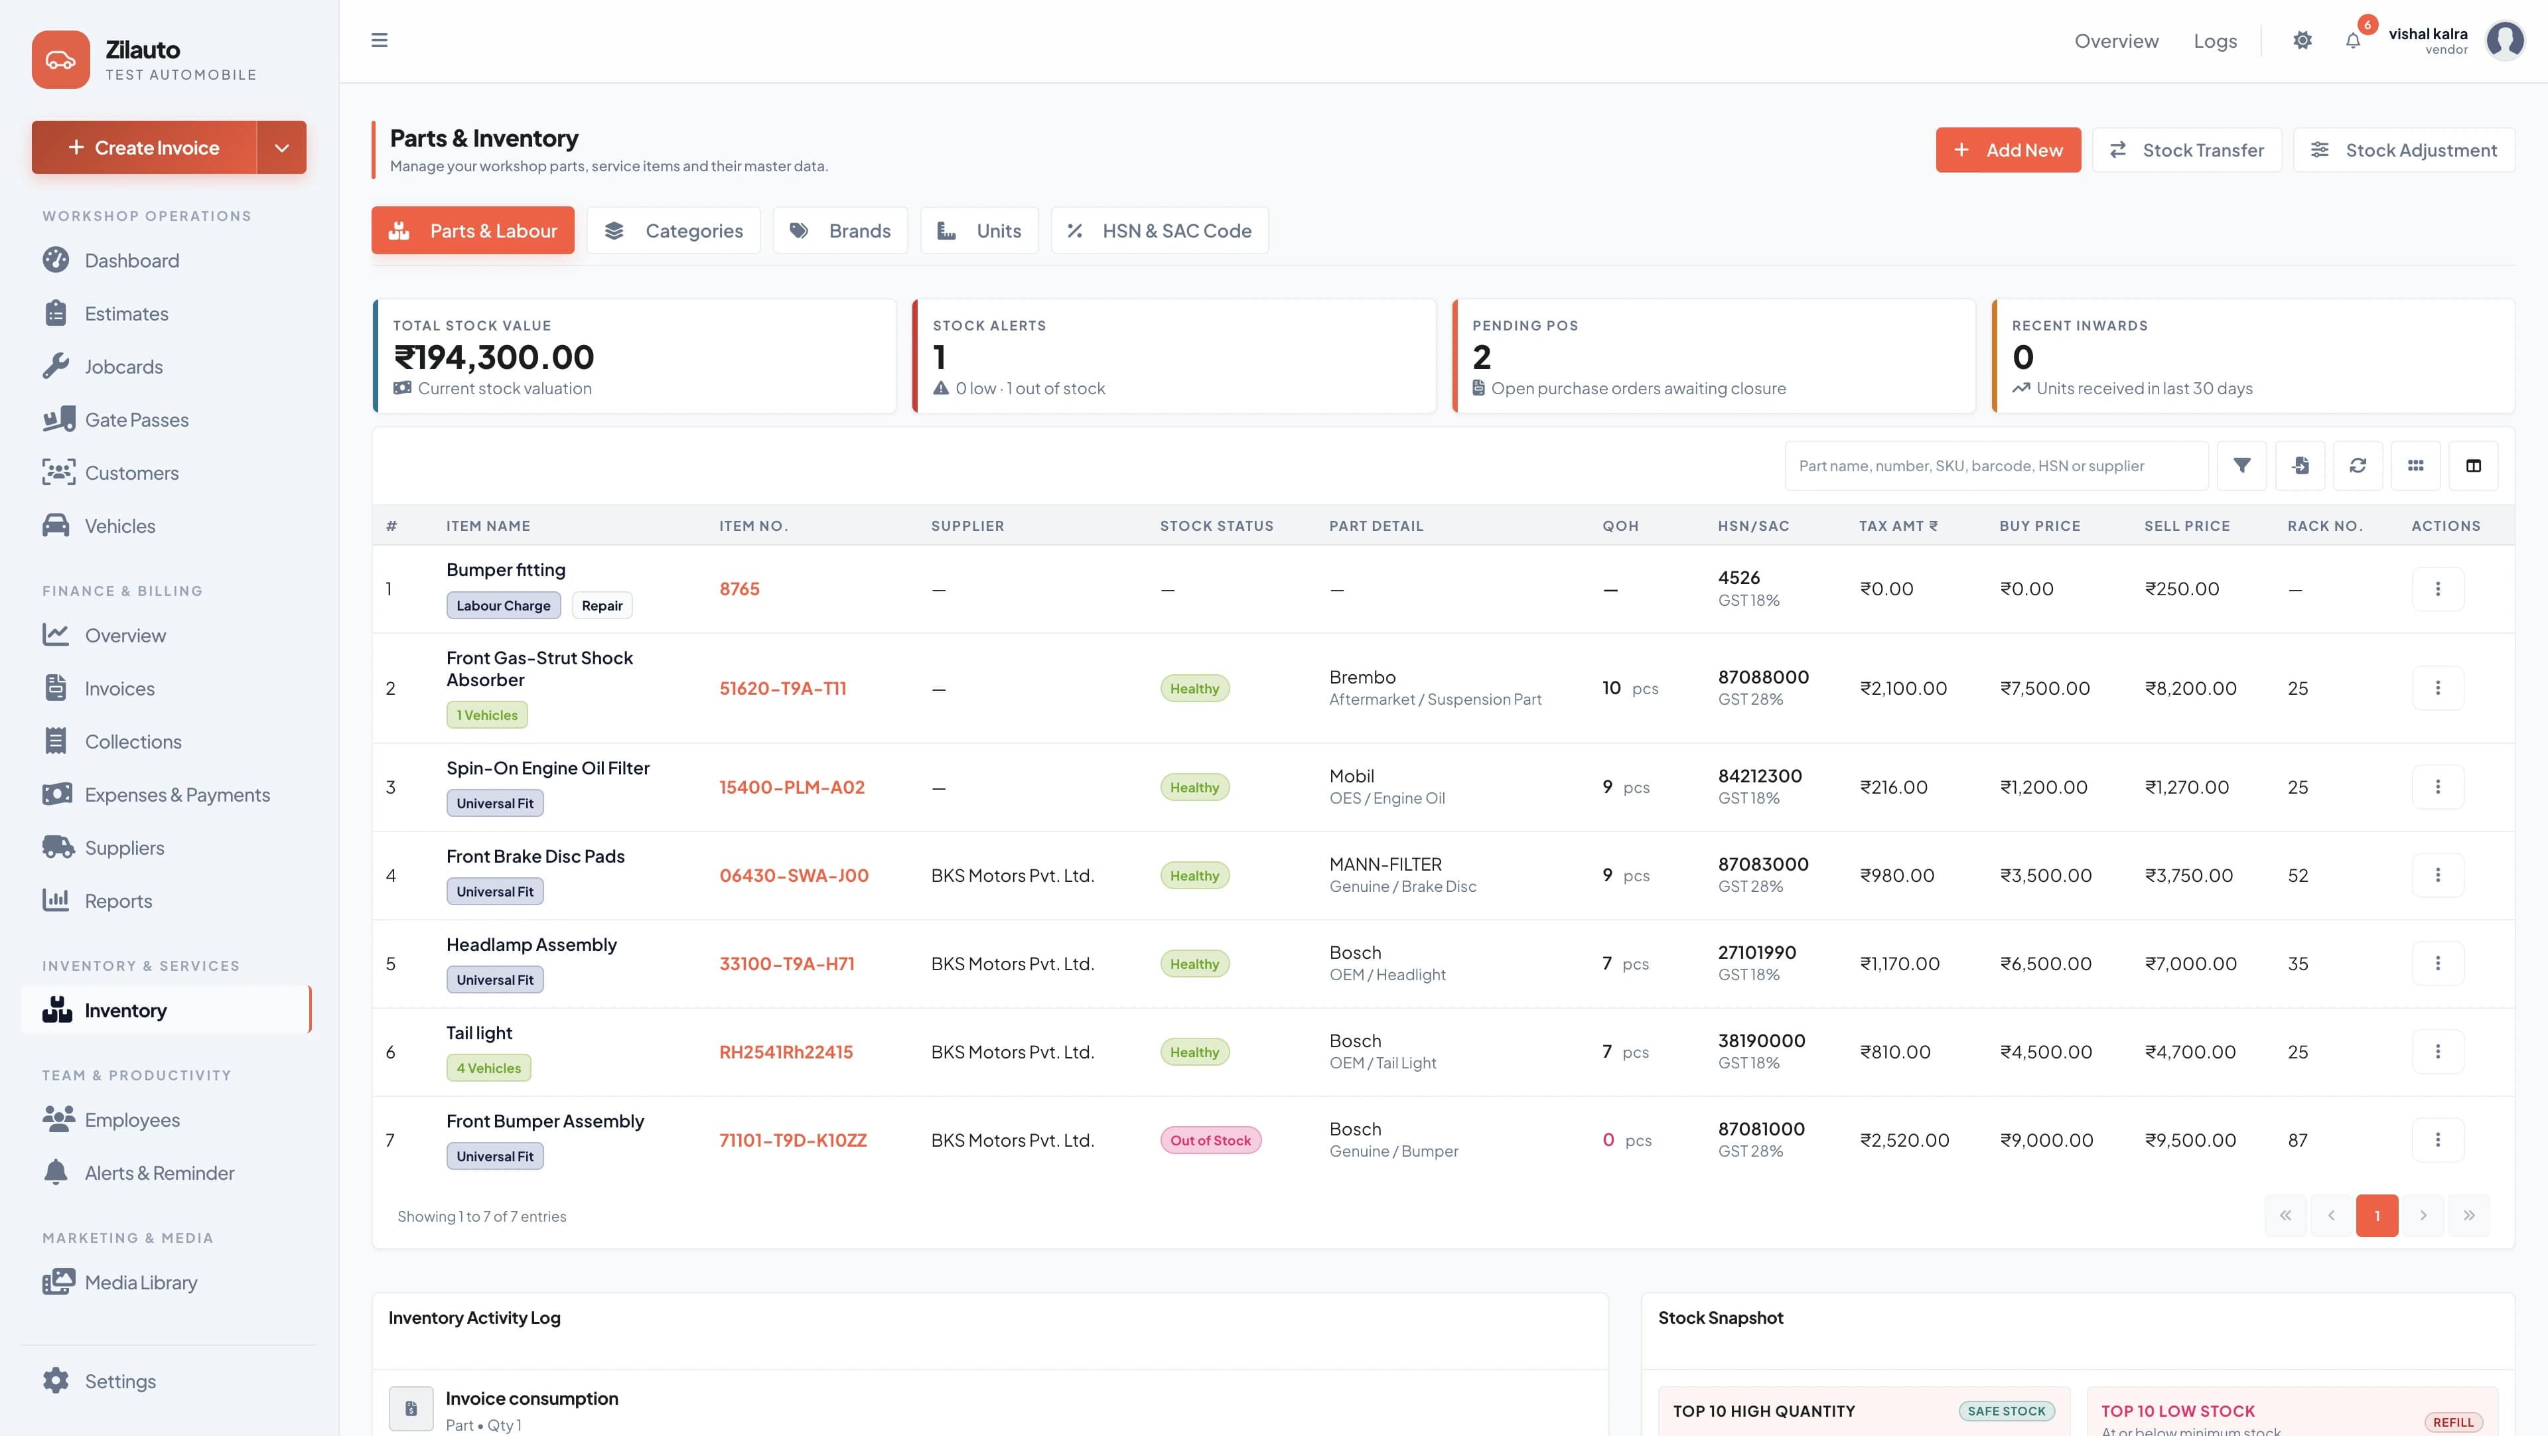Click the Stock Transfer button
Viewport: 2548px width, 1436px height.
click(x=2187, y=151)
